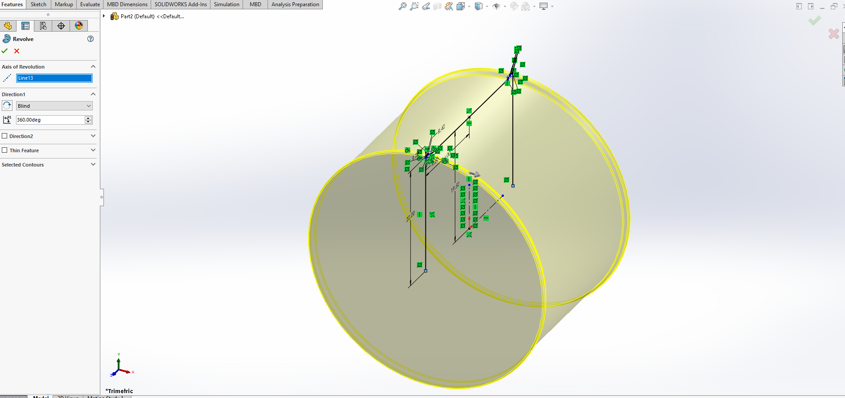
Task: Restore down the document window
Action: pyautogui.click(x=834, y=6)
